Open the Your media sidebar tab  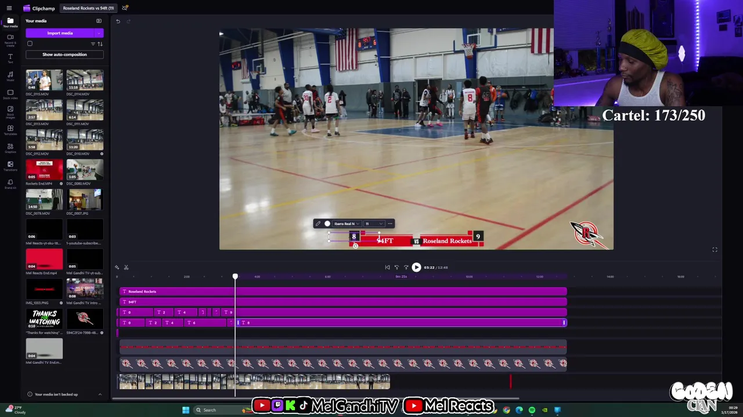(10, 23)
